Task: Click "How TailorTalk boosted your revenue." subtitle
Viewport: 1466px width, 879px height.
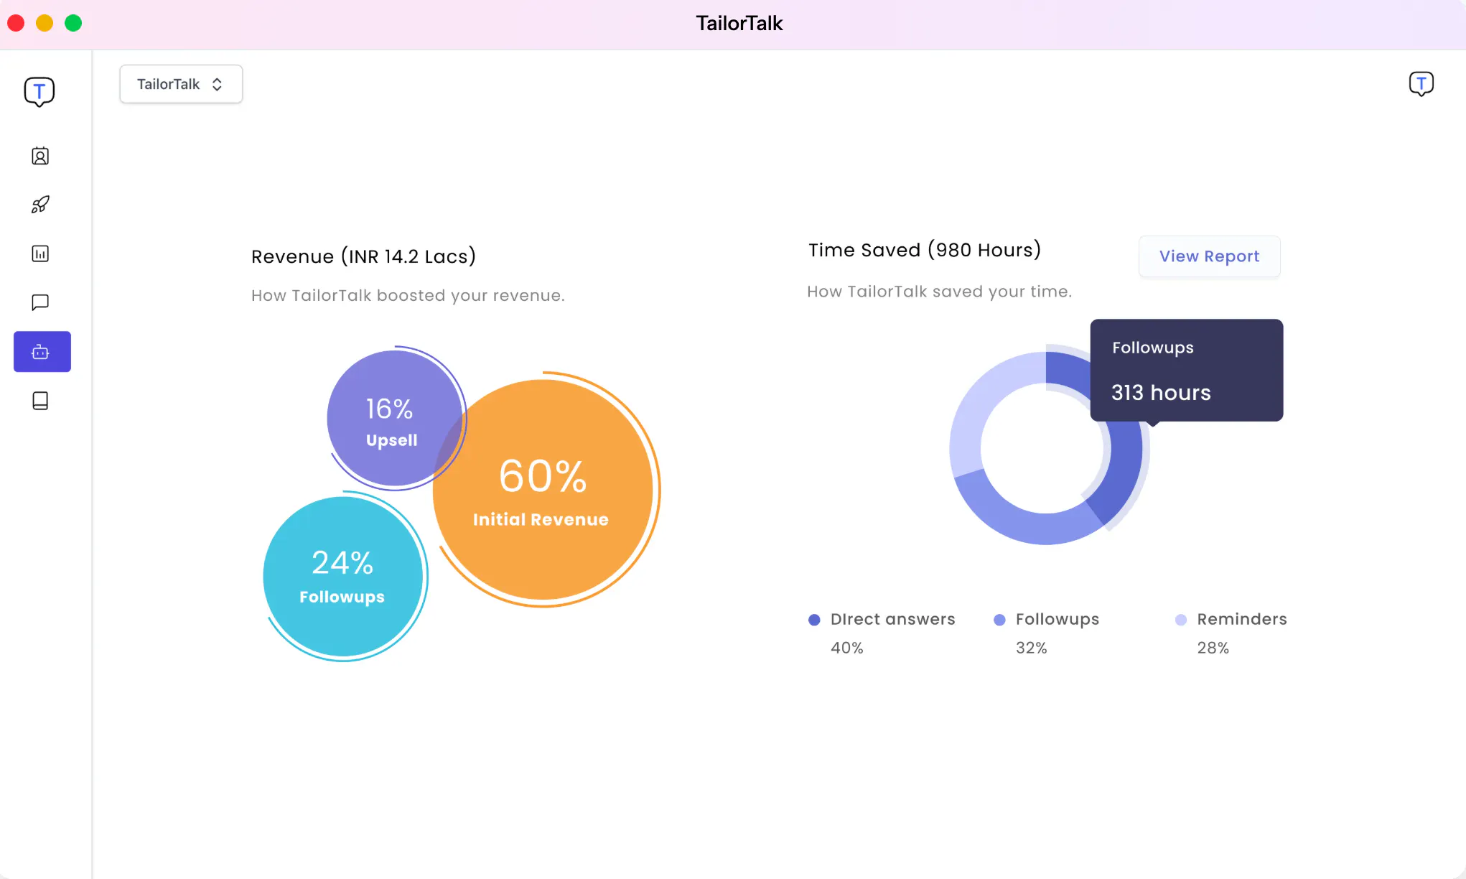Action: pyautogui.click(x=408, y=295)
